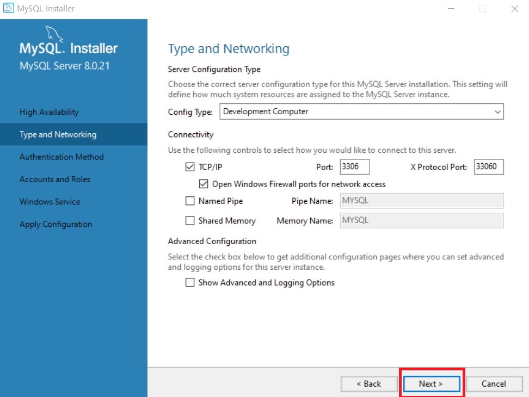Click the Server Configuration Type label
The image size is (529, 397).
pyautogui.click(x=214, y=70)
